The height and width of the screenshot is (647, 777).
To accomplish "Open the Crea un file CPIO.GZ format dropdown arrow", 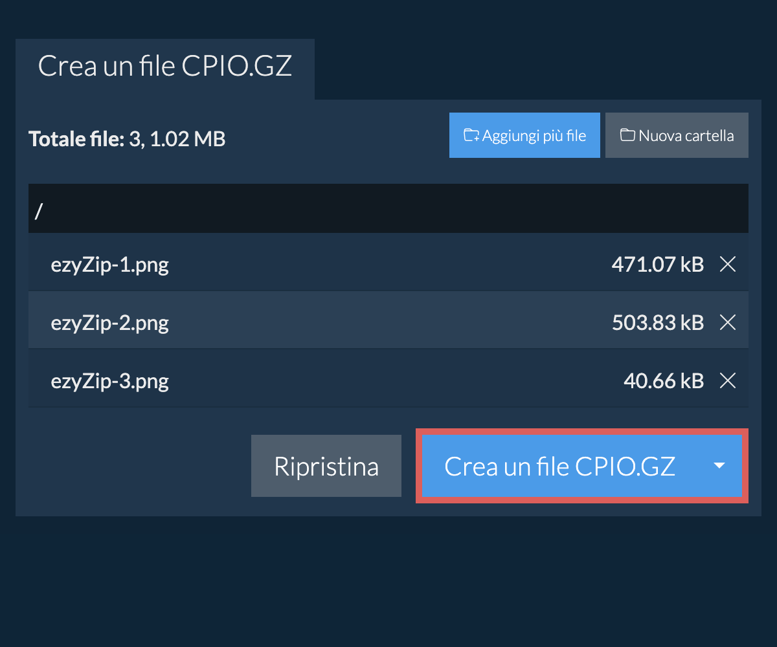I will pyautogui.click(x=719, y=466).
